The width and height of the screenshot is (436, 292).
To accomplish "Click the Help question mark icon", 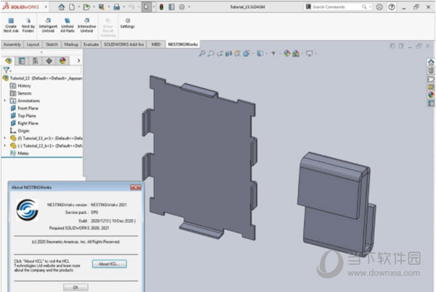I will pyautogui.click(x=392, y=7).
